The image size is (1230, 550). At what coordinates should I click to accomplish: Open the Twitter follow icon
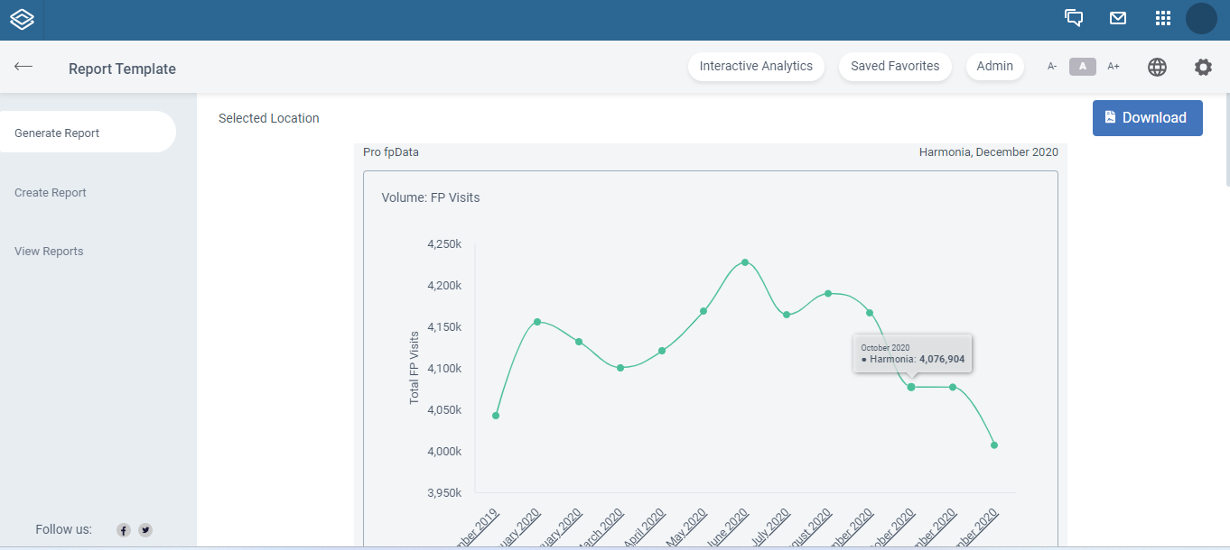[145, 530]
